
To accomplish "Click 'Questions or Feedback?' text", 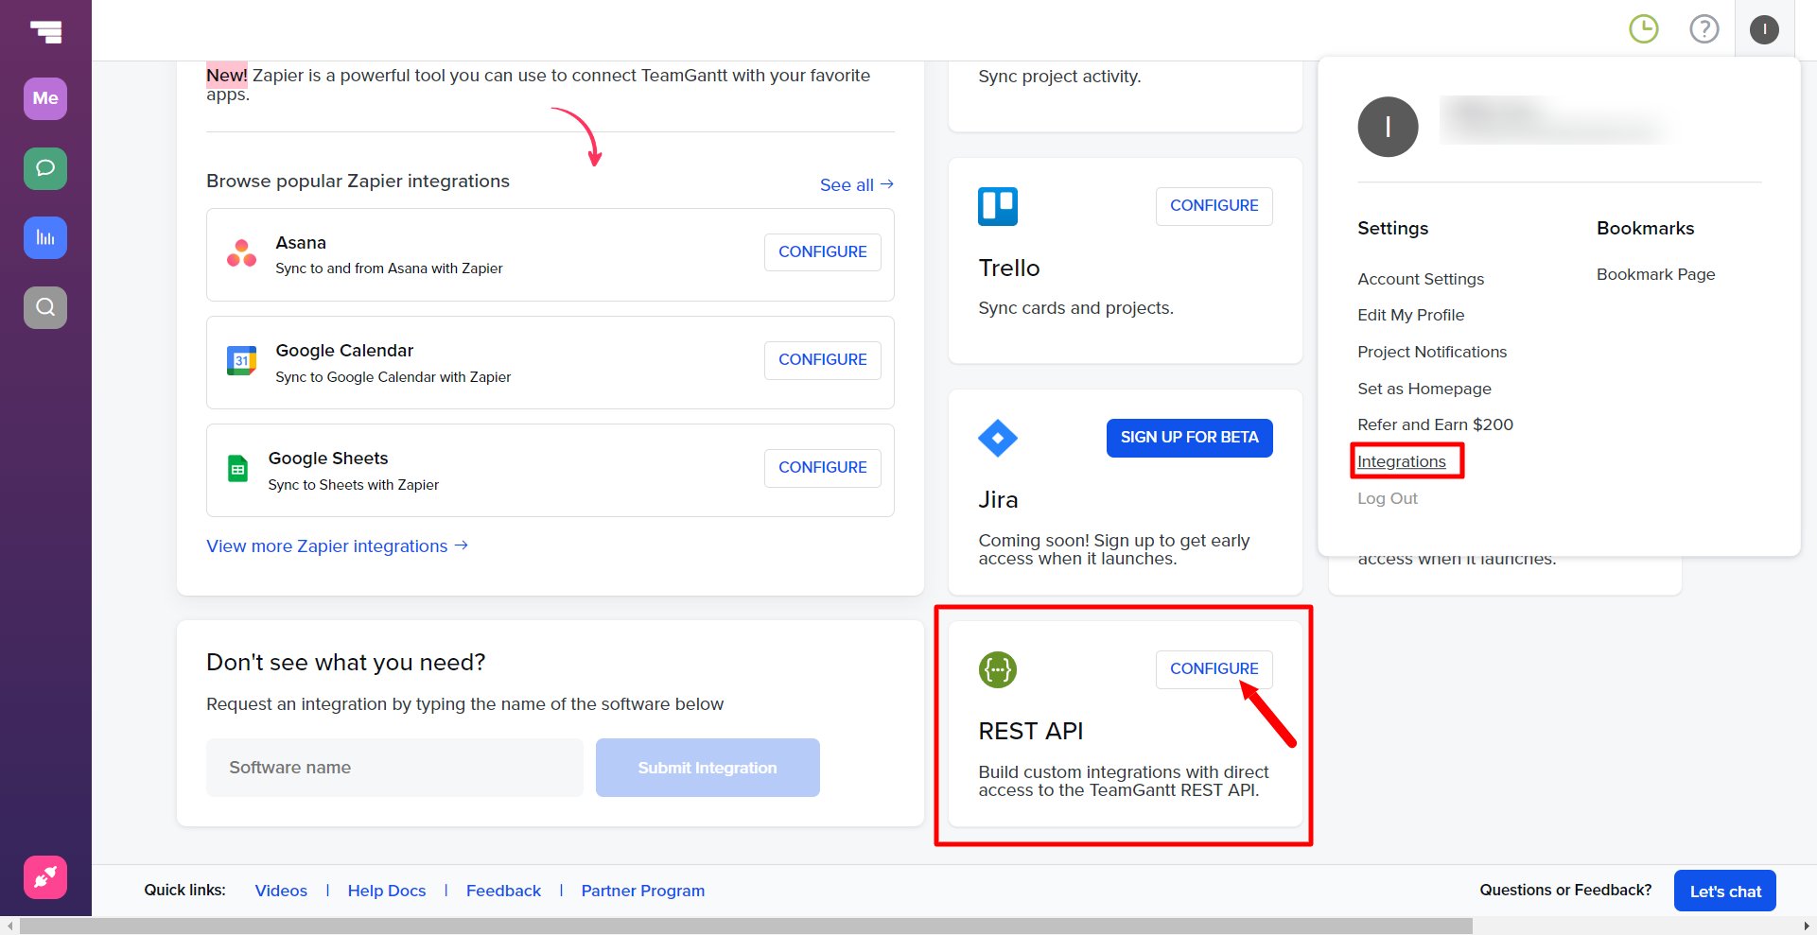I will tap(1565, 890).
